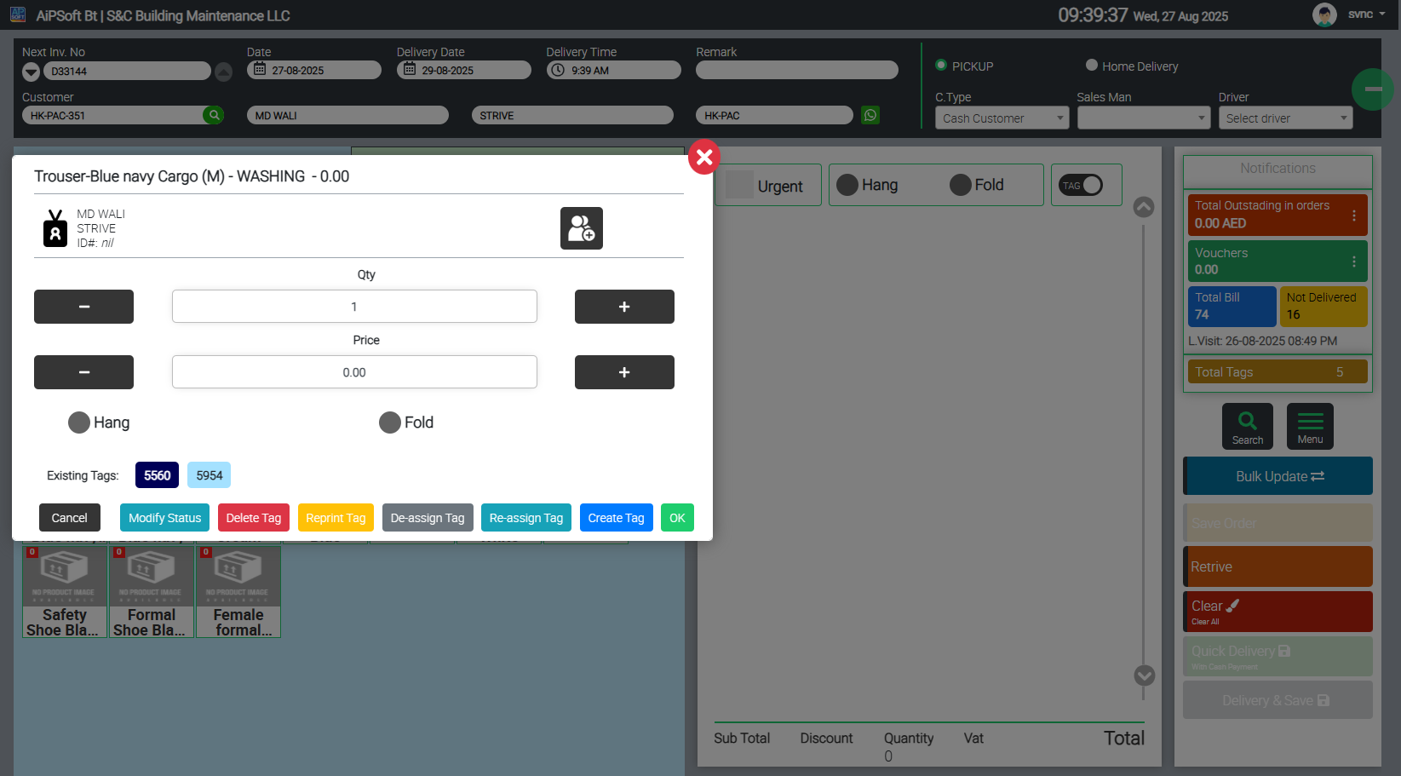Click the Create Tag button
This screenshot has width=1401, height=776.
click(616, 518)
